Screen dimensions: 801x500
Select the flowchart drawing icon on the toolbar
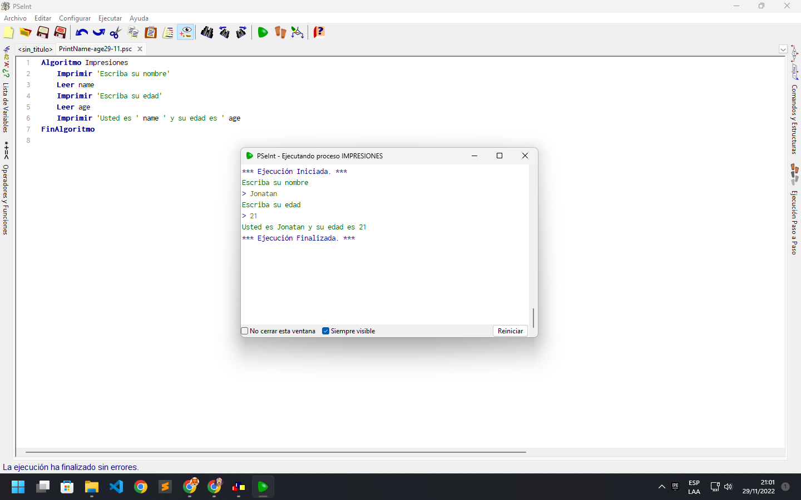point(297,32)
